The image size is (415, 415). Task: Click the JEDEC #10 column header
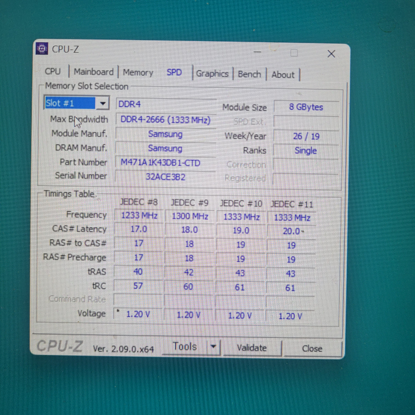click(x=241, y=204)
